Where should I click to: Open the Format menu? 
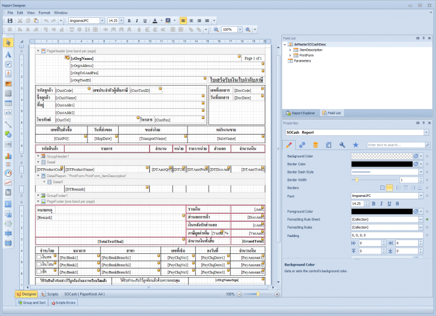(x=44, y=12)
